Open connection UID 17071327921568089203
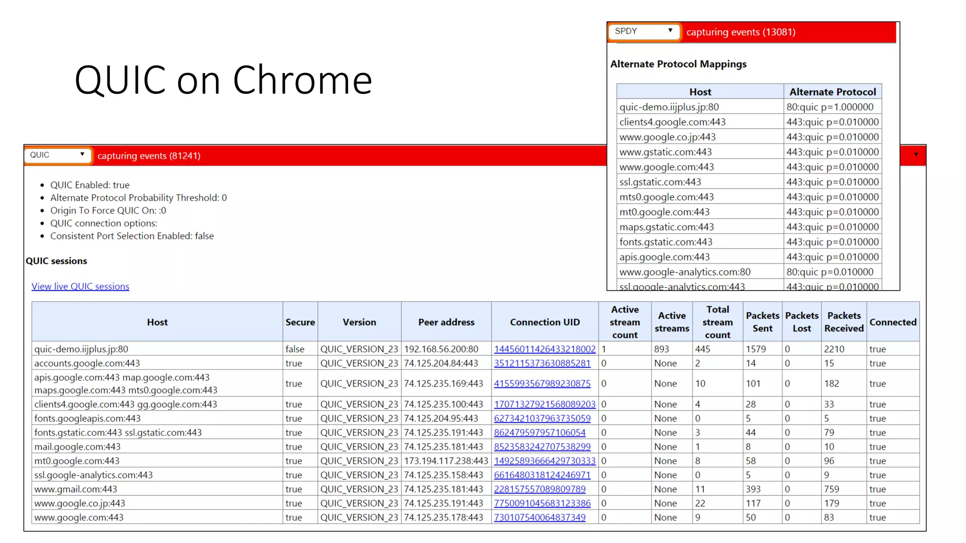966x543 pixels. 544,404
